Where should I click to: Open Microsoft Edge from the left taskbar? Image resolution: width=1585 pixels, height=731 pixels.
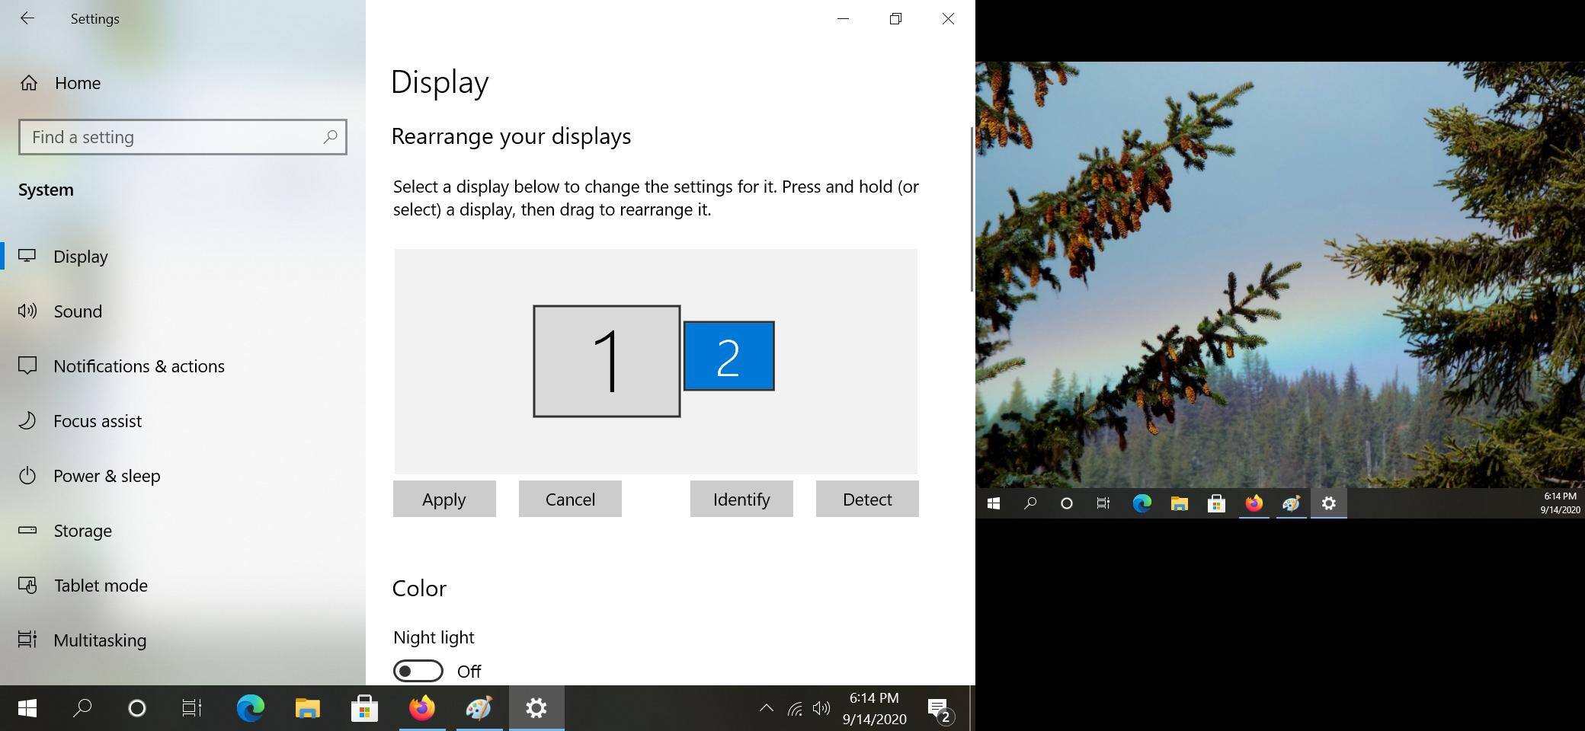click(x=250, y=708)
